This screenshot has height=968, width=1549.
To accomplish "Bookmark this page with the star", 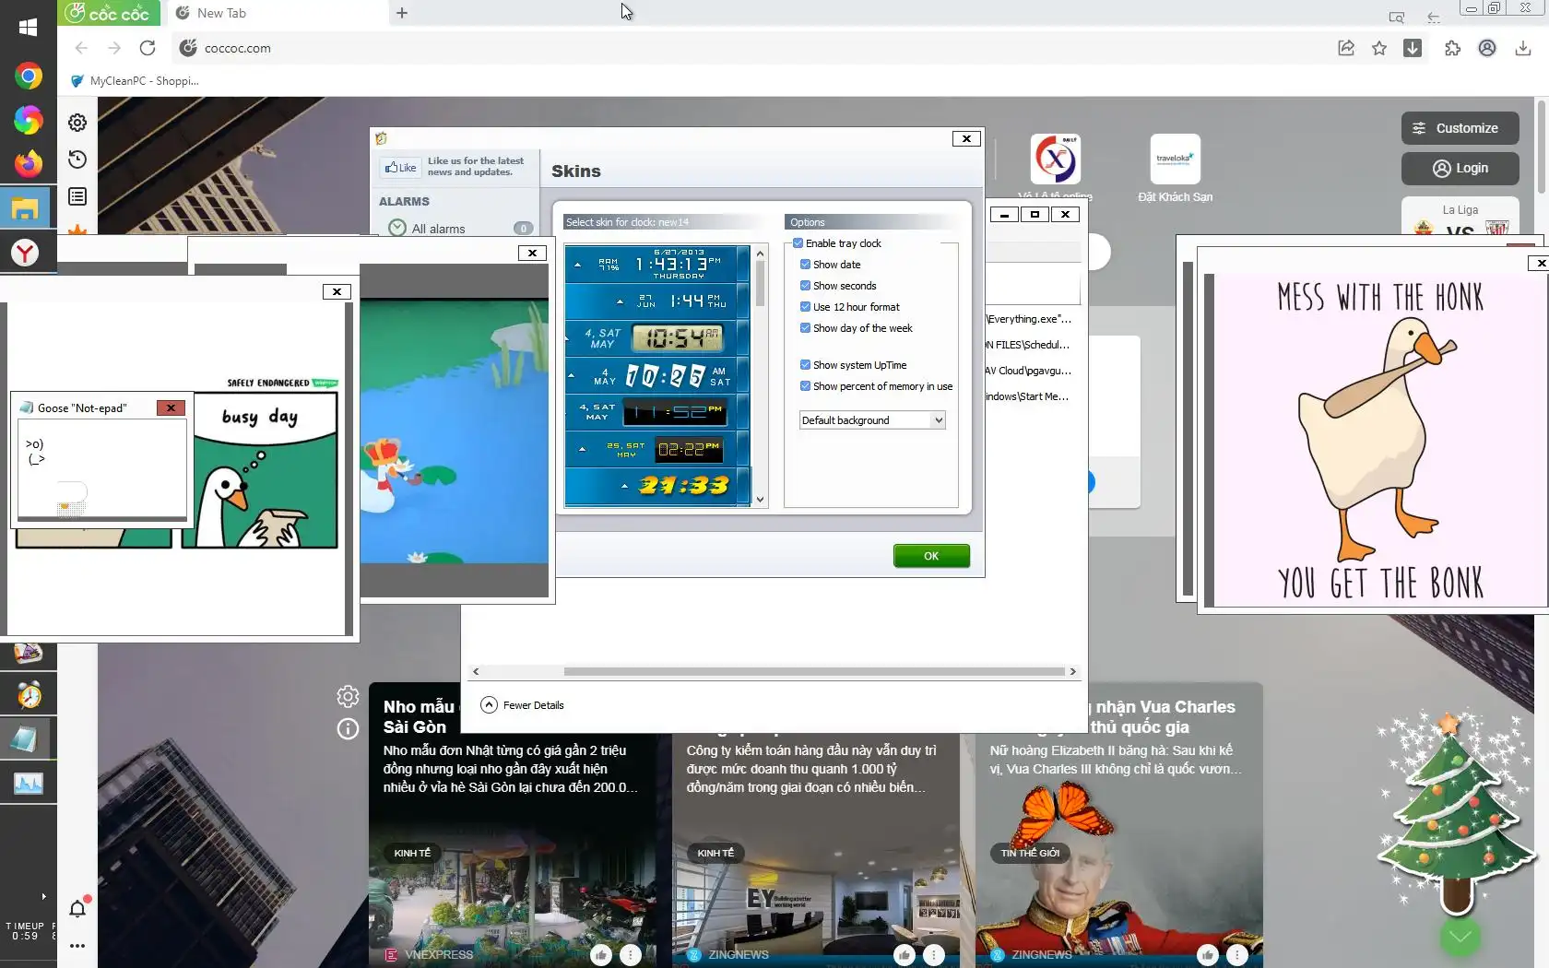I will pyautogui.click(x=1379, y=48).
